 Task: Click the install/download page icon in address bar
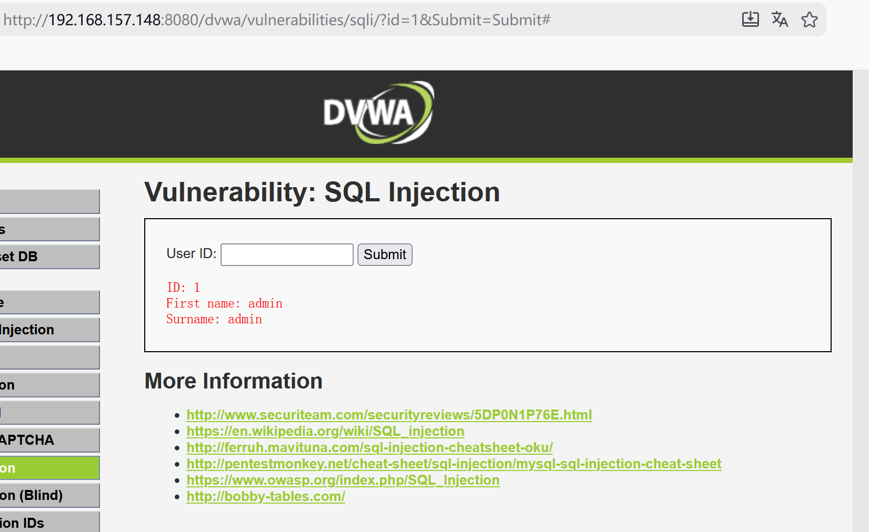750,19
